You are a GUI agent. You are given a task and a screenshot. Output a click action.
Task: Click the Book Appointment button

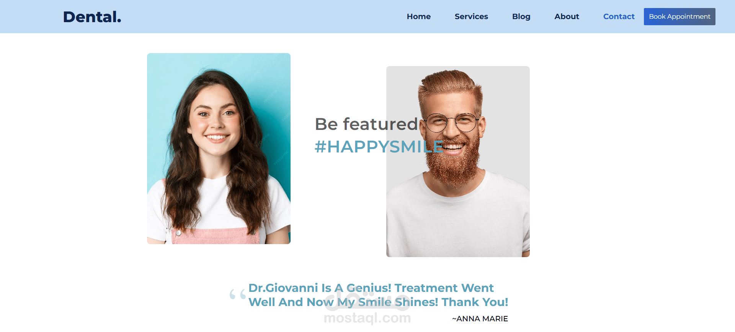679,16
